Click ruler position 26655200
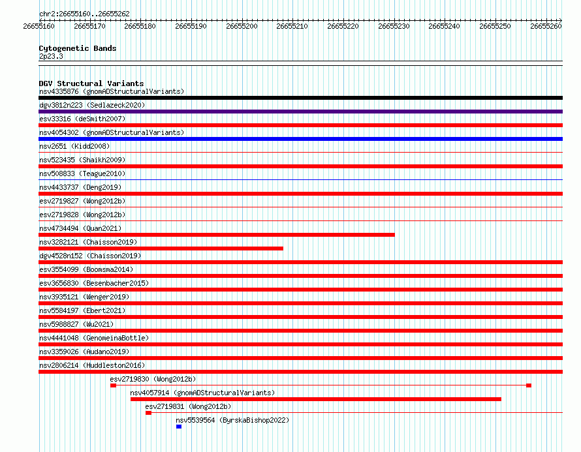 pyautogui.click(x=242, y=26)
